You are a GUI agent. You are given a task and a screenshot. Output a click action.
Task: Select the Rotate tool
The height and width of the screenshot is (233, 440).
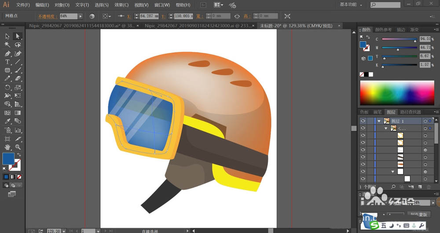[7, 87]
